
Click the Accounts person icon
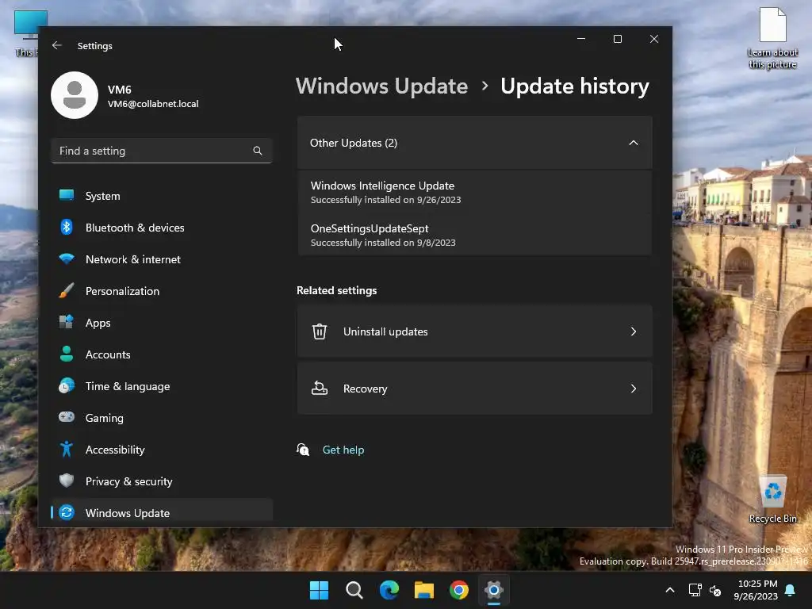[x=67, y=354]
